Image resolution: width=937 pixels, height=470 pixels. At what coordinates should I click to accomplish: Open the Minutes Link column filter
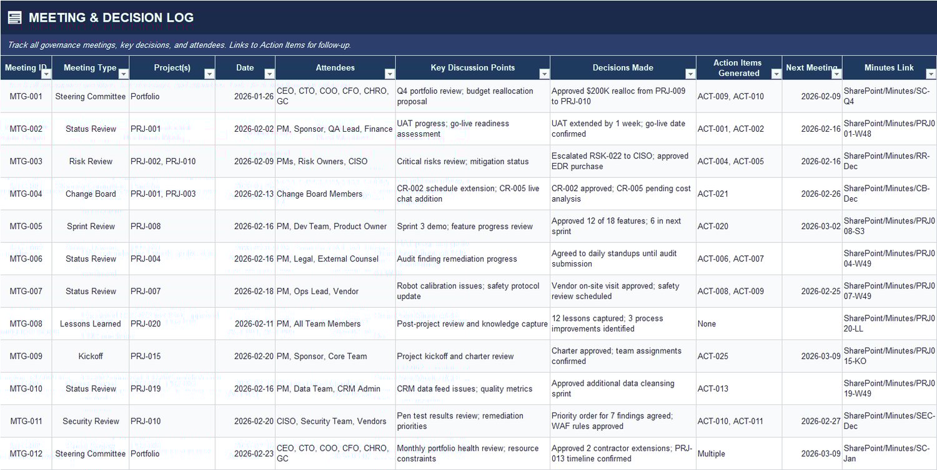tap(930, 73)
